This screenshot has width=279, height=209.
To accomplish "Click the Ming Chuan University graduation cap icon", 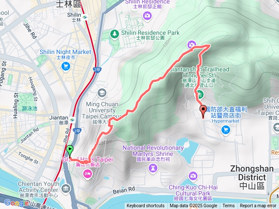I will click(x=102, y=93).
